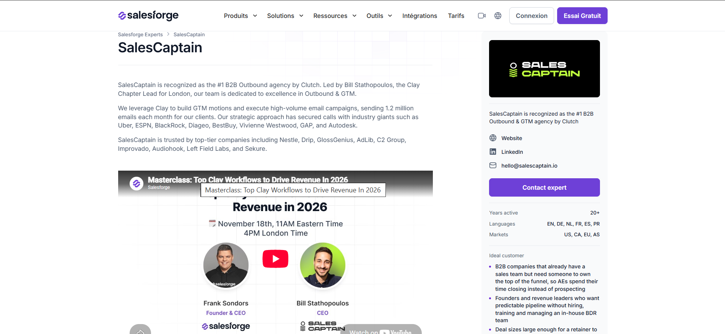
Task: Click the SalesCaptain logo card
Action: pyautogui.click(x=545, y=69)
